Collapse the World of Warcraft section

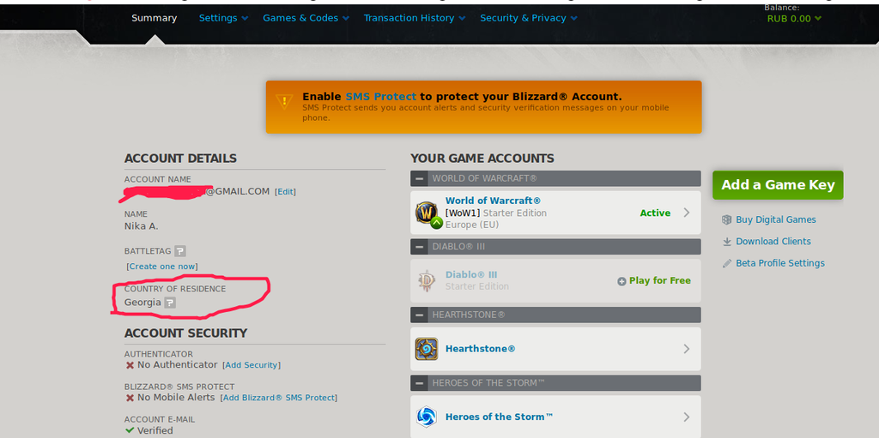click(x=419, y=178)
